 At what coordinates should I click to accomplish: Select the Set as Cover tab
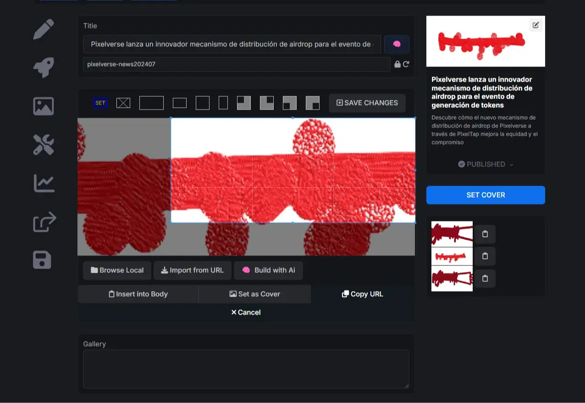[254, 294]
